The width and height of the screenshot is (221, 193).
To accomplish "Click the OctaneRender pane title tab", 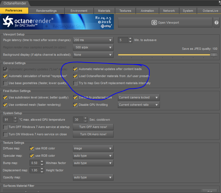I will click(x=15, y=3).
